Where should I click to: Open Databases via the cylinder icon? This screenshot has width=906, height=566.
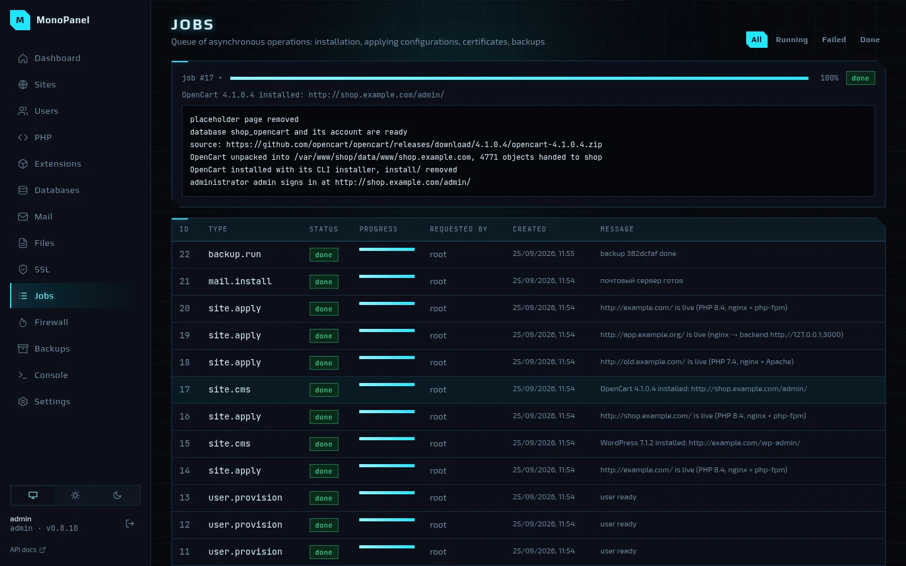pos(23,191)
